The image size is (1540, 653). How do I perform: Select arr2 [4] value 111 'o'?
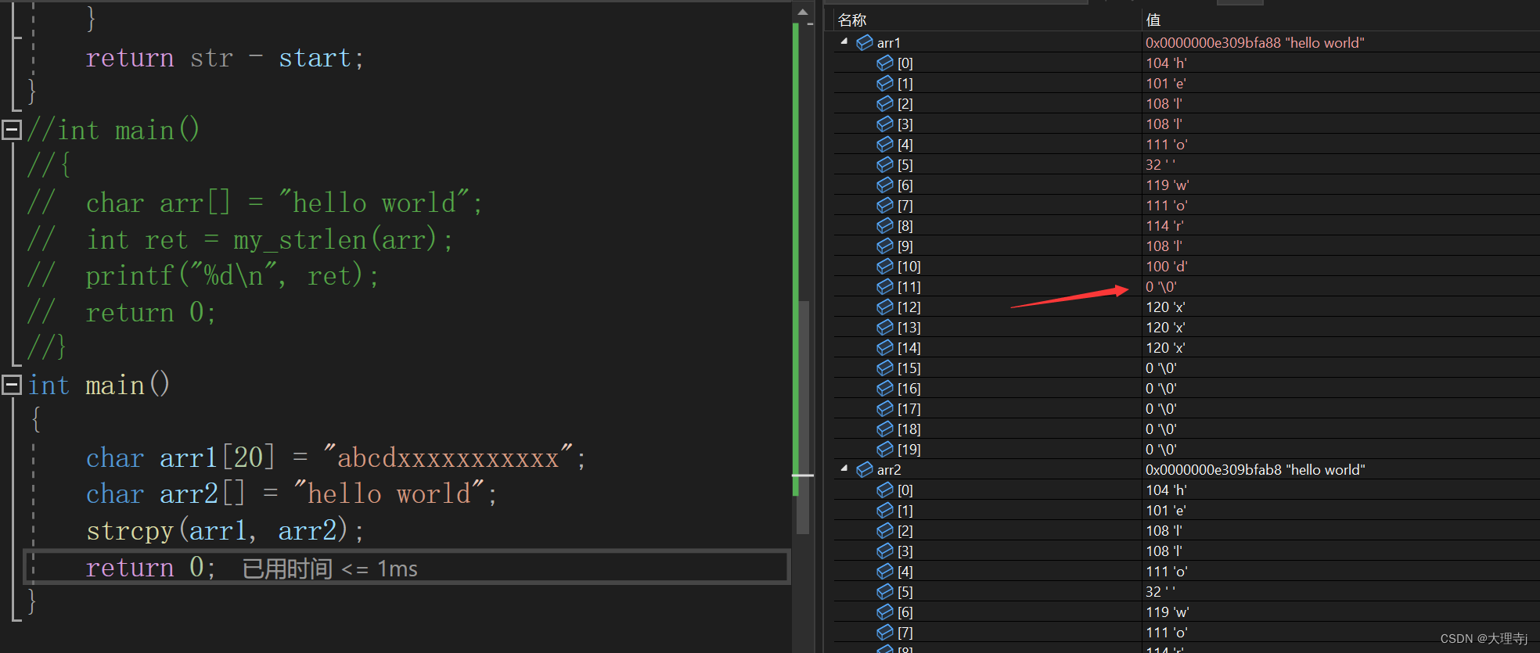pos(1167,572)
